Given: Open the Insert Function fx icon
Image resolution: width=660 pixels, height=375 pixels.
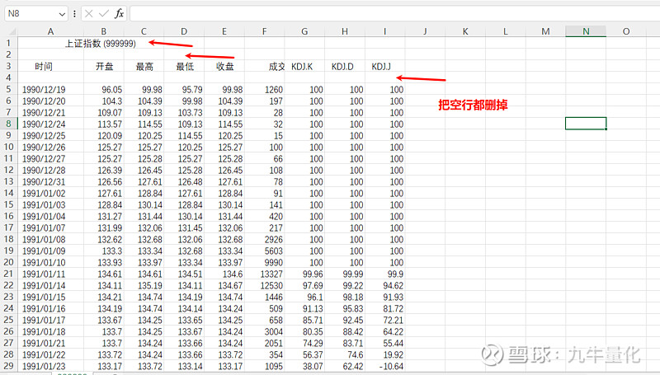Looking at the screenshot, I should [119, 13].
